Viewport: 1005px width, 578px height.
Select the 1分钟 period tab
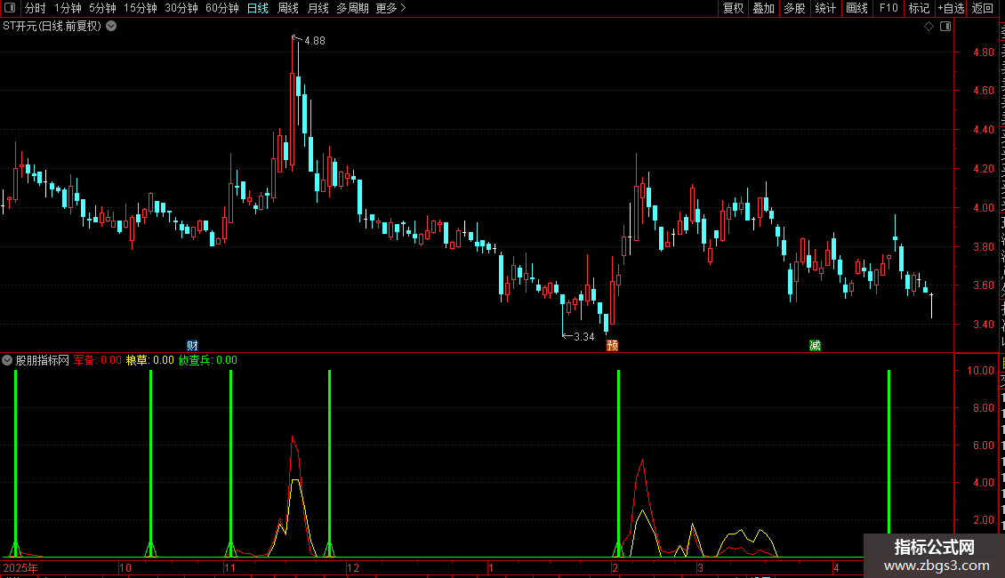[68, 8]
